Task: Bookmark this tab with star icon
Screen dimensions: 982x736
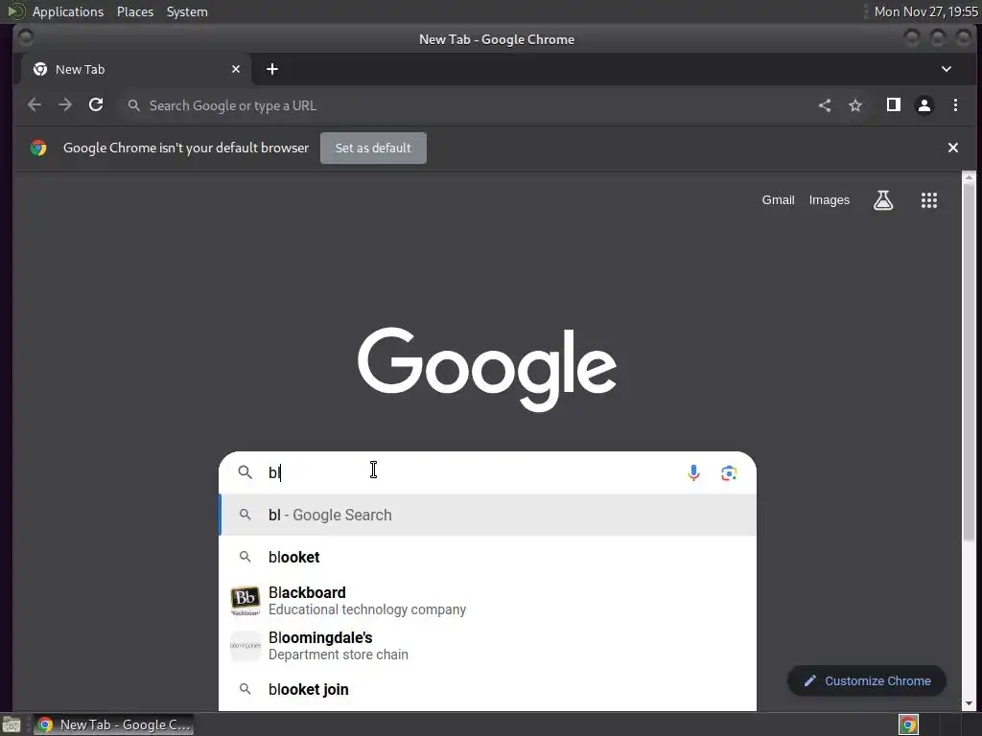Action: click(x=855, y=105)
